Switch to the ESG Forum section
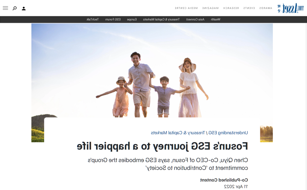The height and width of the screenshot is (190, 307). (113, 19)
